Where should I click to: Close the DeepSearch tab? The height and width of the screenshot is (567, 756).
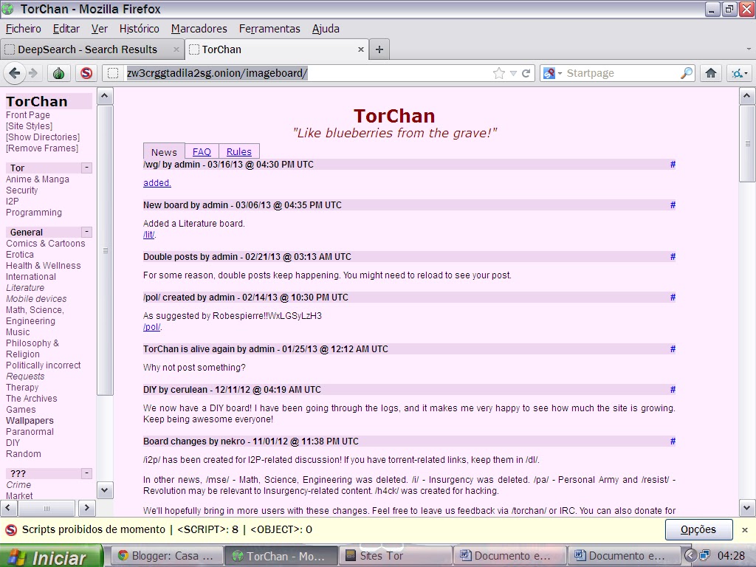coord(176,49)
